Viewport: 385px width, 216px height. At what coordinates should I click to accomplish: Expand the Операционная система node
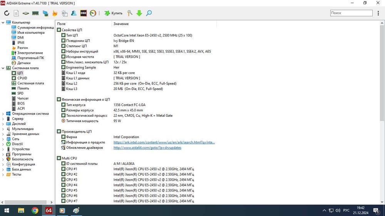3,114
